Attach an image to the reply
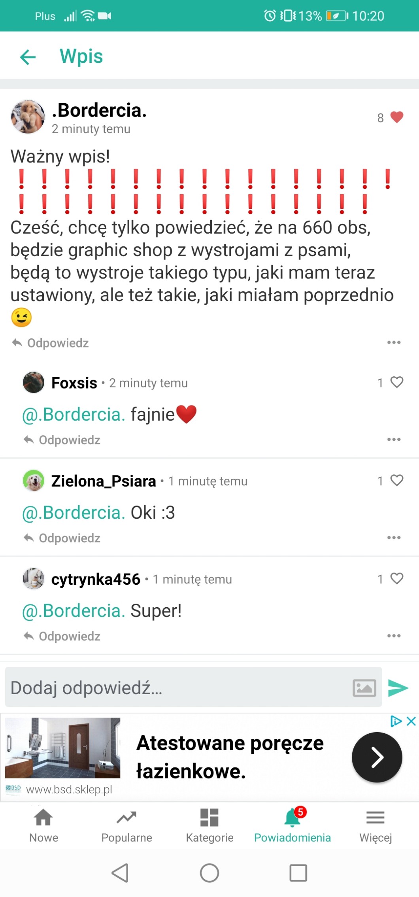The width and height of the screenshot is (419, 897). point(364,688)
